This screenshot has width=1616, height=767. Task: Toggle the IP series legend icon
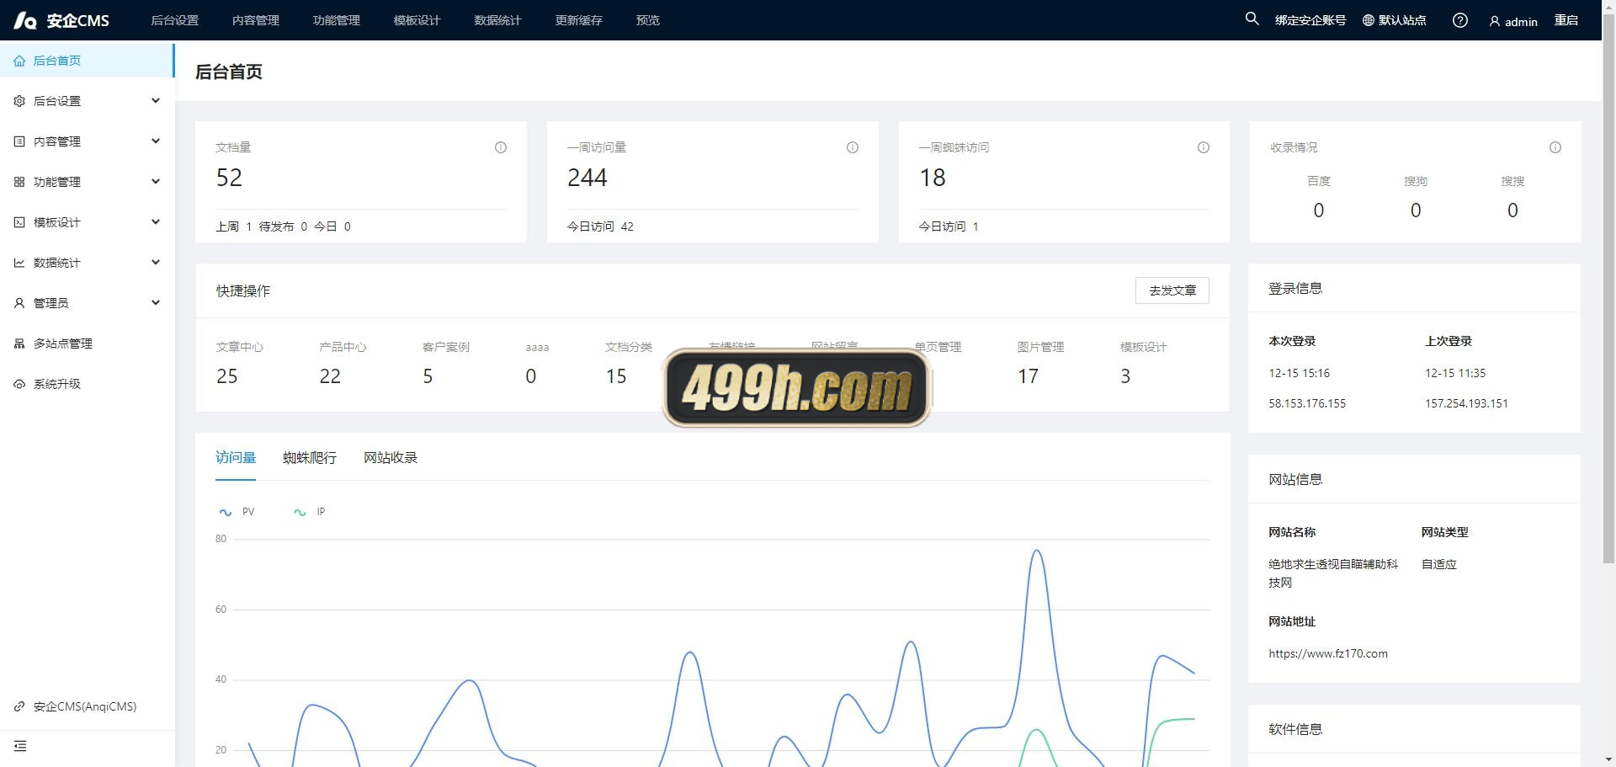point(300,512)
